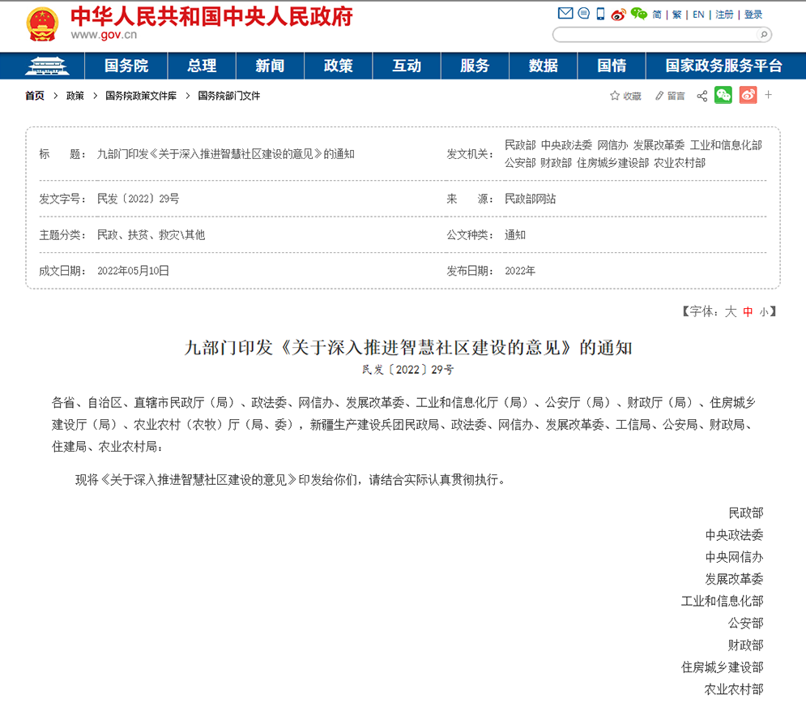
Task: Share the article via the red Weibo icon
Action: tap(748, 95)
